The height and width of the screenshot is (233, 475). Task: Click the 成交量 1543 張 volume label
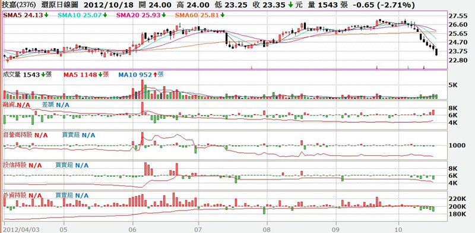point(27,75)
